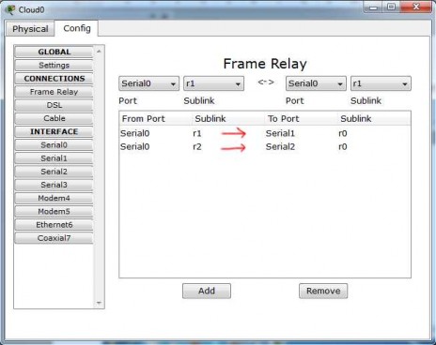This screenshot has width=436, height=345.
Task: Click Sublink column header after To Port
Action: 374,119
